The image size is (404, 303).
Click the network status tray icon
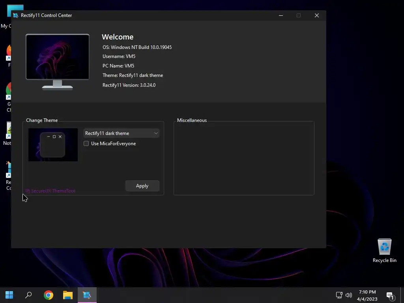tap(339, 295)
